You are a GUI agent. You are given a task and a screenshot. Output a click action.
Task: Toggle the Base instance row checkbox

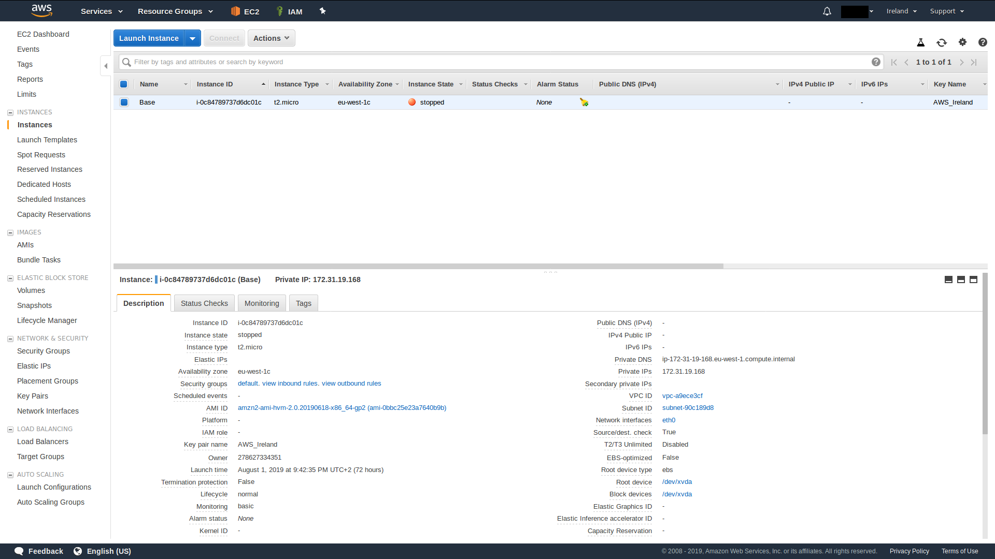point(124,102)
